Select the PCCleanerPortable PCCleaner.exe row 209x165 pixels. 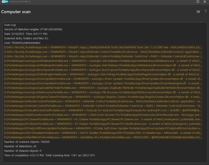click(103, 119)
